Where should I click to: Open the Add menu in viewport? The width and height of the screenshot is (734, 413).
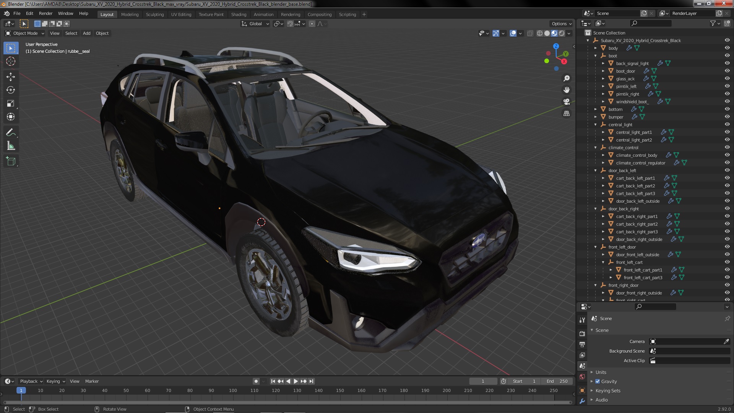click(x=87, y=33)
